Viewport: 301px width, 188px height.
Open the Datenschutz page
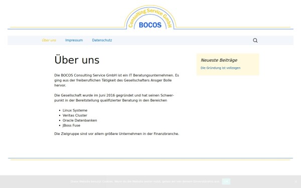point(102,40)
